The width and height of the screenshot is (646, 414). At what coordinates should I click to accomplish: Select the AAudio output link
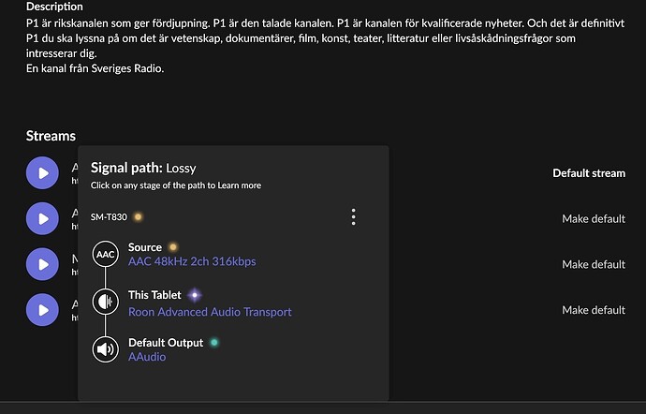point(147,357)
